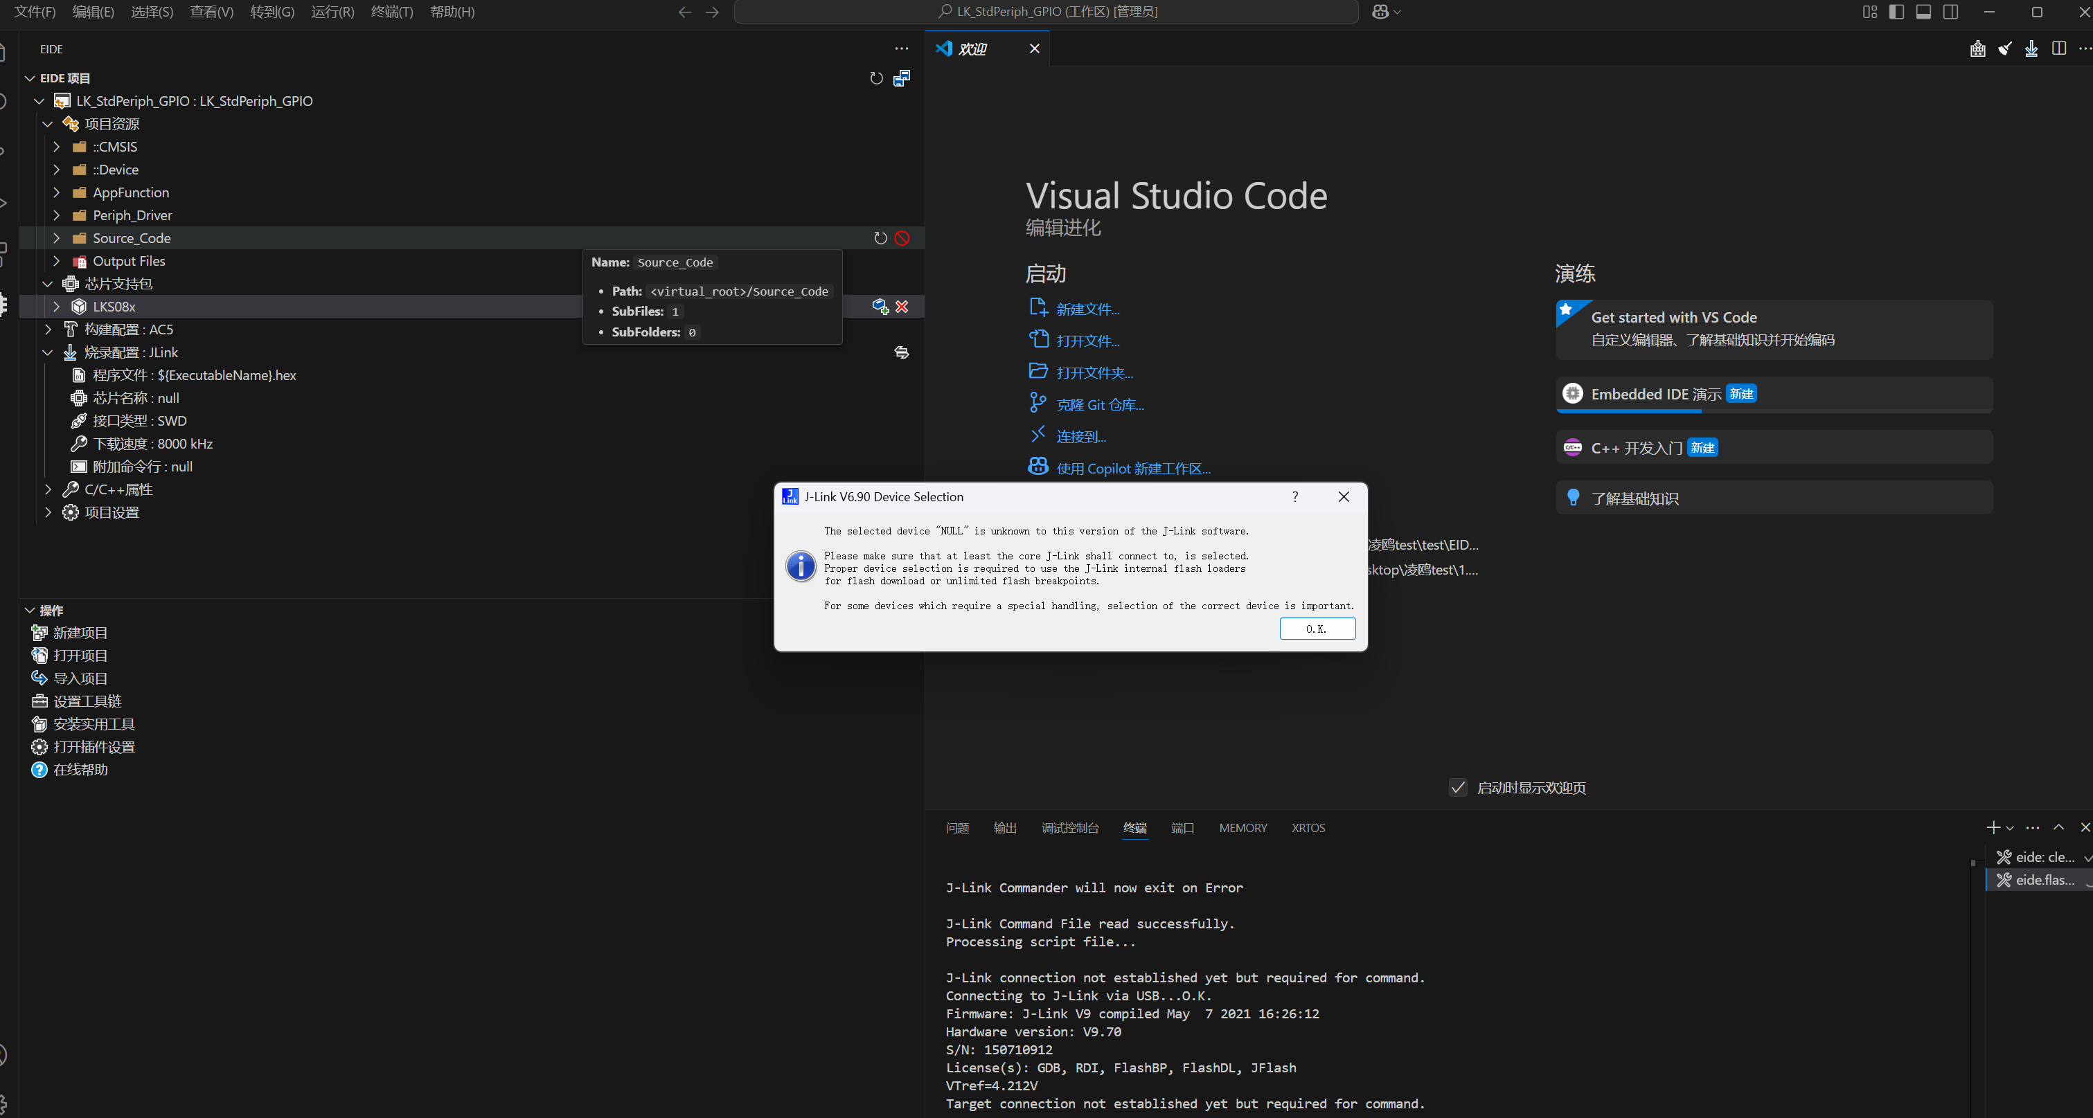The height and width of the screenshot is (1118, 2093).
Task: Open Embedded IDE 演示 walkthrough
Action: [1774, 395]
